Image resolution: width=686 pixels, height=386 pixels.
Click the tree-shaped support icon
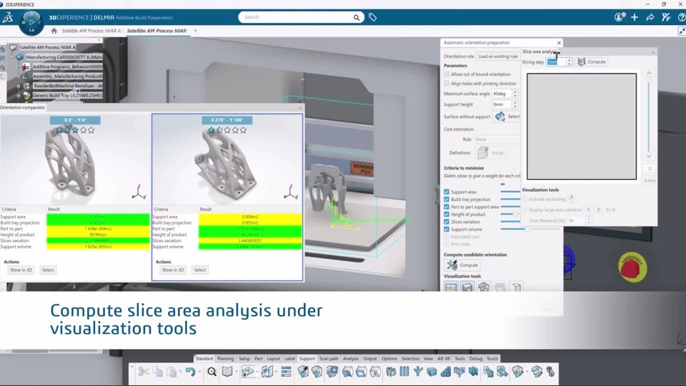418,372
